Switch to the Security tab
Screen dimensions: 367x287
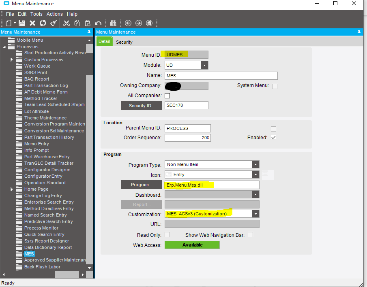pyautogui.click(x=124, y=42)
